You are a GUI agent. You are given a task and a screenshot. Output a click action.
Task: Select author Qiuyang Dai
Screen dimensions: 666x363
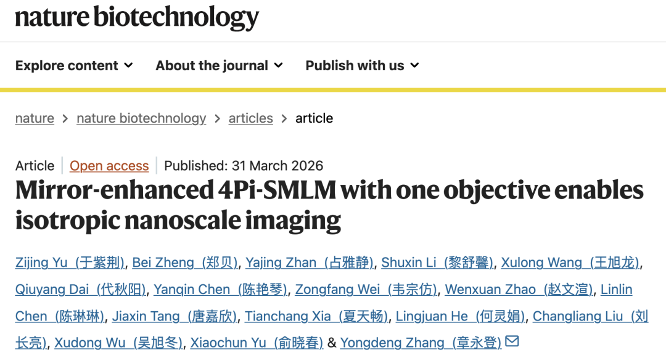tap(81, 289)
